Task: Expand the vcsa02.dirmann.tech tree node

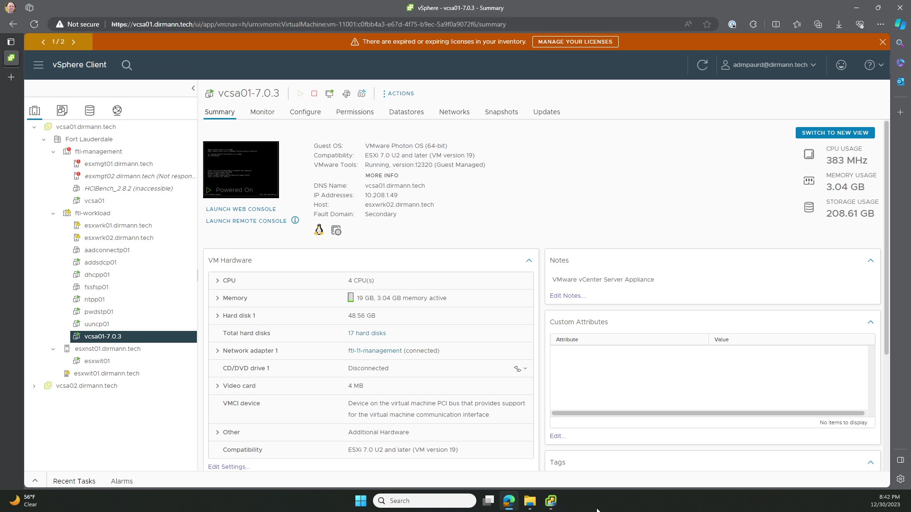Action: (x=34, y=386)
